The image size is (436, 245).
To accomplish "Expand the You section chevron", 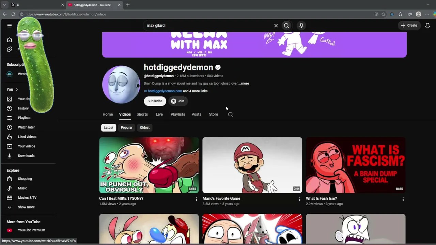I will [x=17, y=89].
